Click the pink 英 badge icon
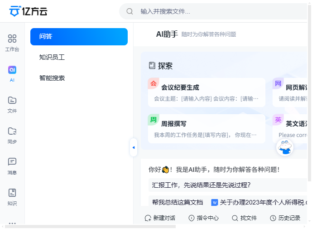This screenshot has height=229, width=312. pyautogui.click(x=278, y=120)
